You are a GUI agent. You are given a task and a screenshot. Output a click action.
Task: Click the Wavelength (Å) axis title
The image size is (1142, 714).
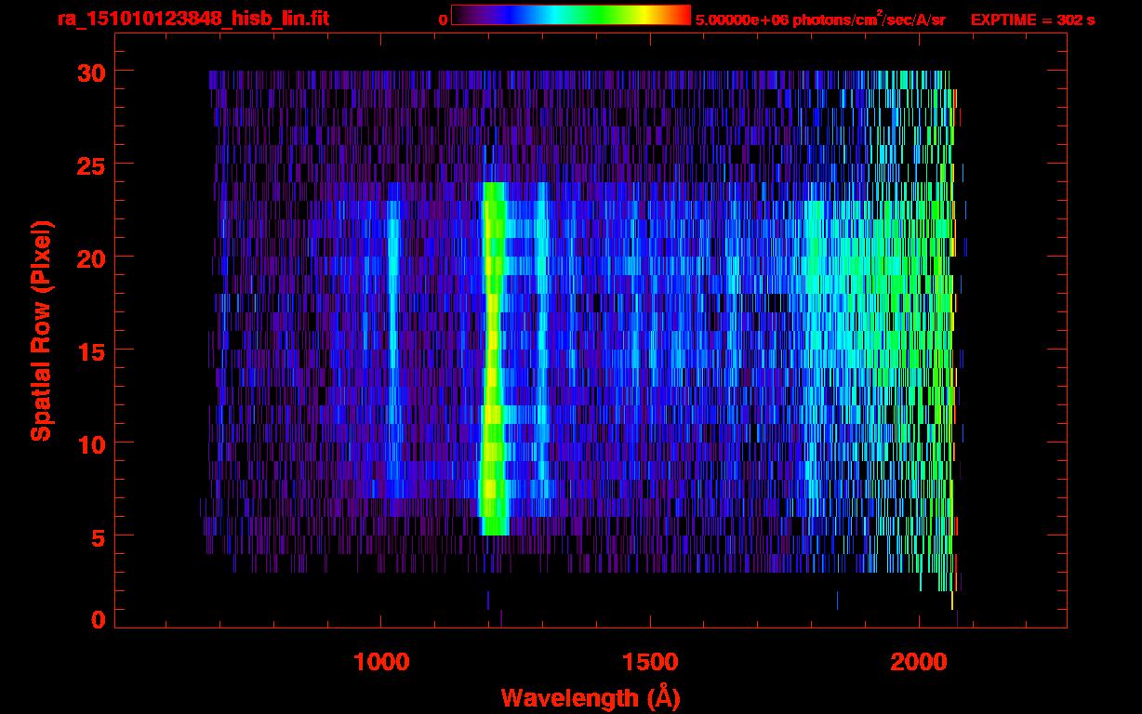(x=591, y=697)
